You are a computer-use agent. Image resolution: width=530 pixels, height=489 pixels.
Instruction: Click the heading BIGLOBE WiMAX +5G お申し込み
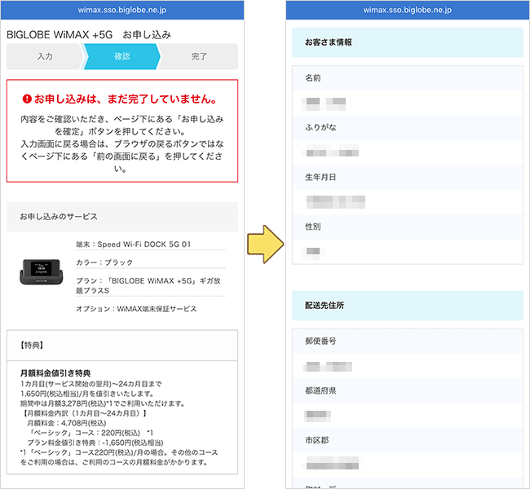pos(89,34)
